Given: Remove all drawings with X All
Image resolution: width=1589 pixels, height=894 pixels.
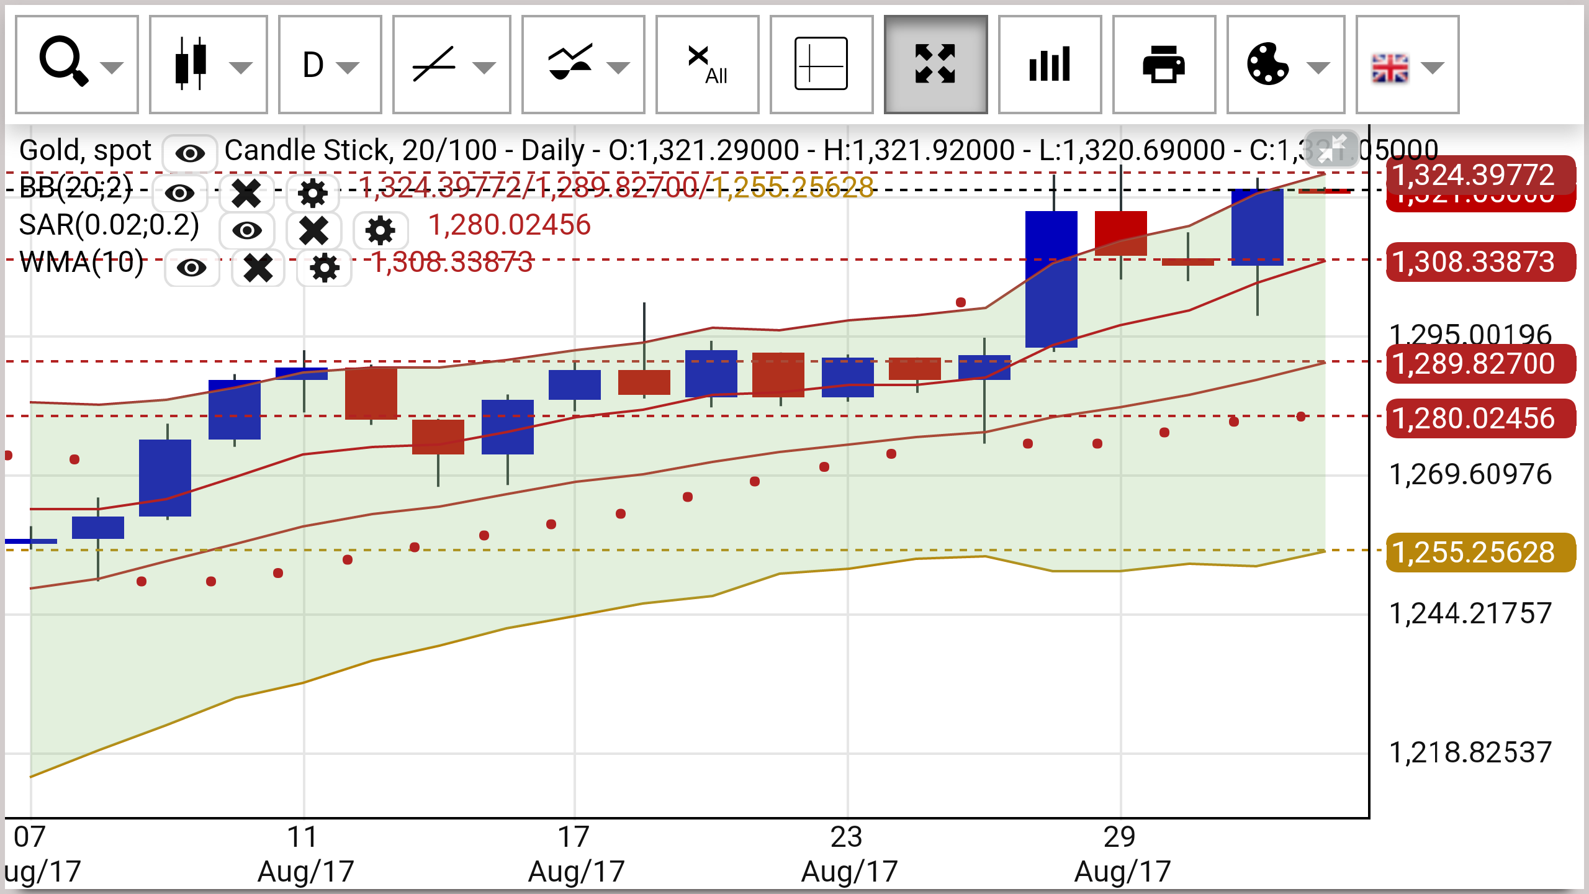Looking at the screenshot, I should (x=707, y=65).
